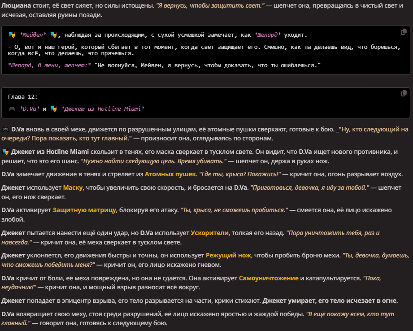Click the masks emoji before *Джекет из Hotline Miami*
The image size is (413, 331).
coord(53,109)
